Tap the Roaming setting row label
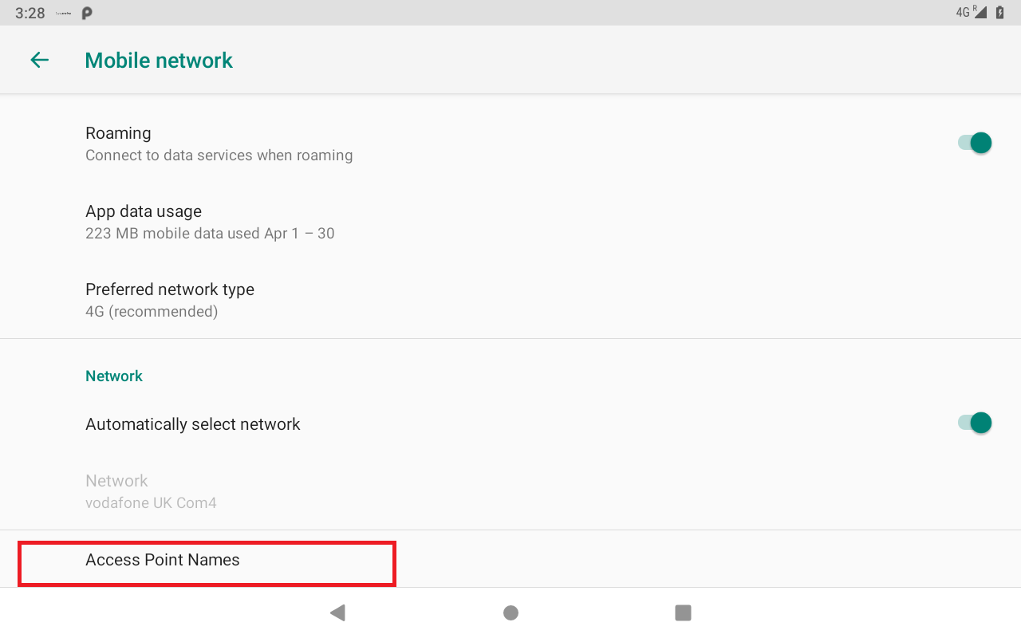The height and width of the screenshot is (638, 1021). click(118, 133)
